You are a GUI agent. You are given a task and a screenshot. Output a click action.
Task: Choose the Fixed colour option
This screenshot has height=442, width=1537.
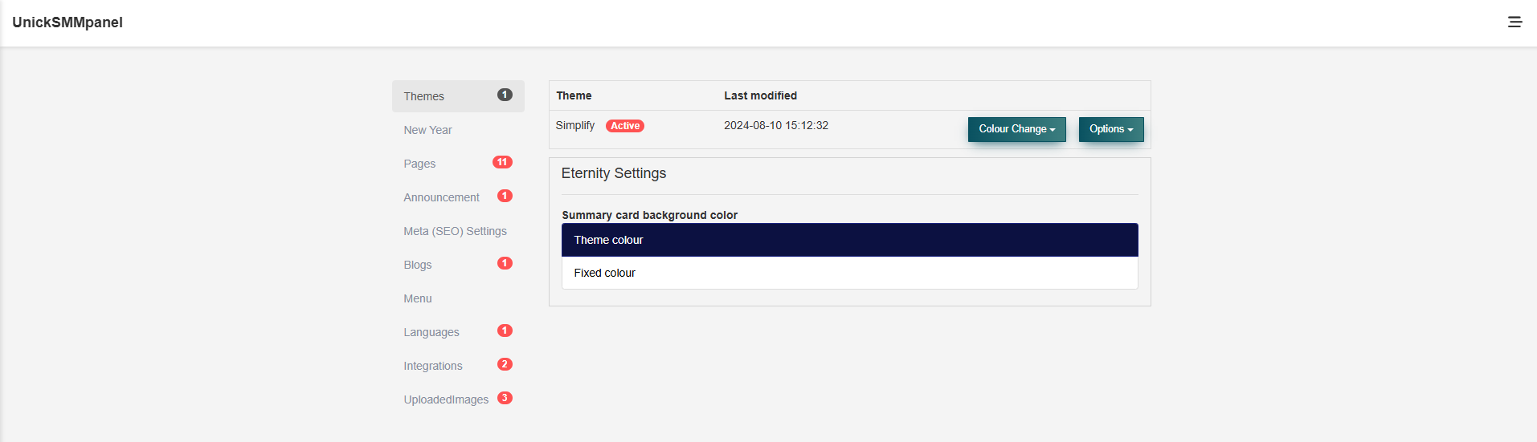[849, 273]
